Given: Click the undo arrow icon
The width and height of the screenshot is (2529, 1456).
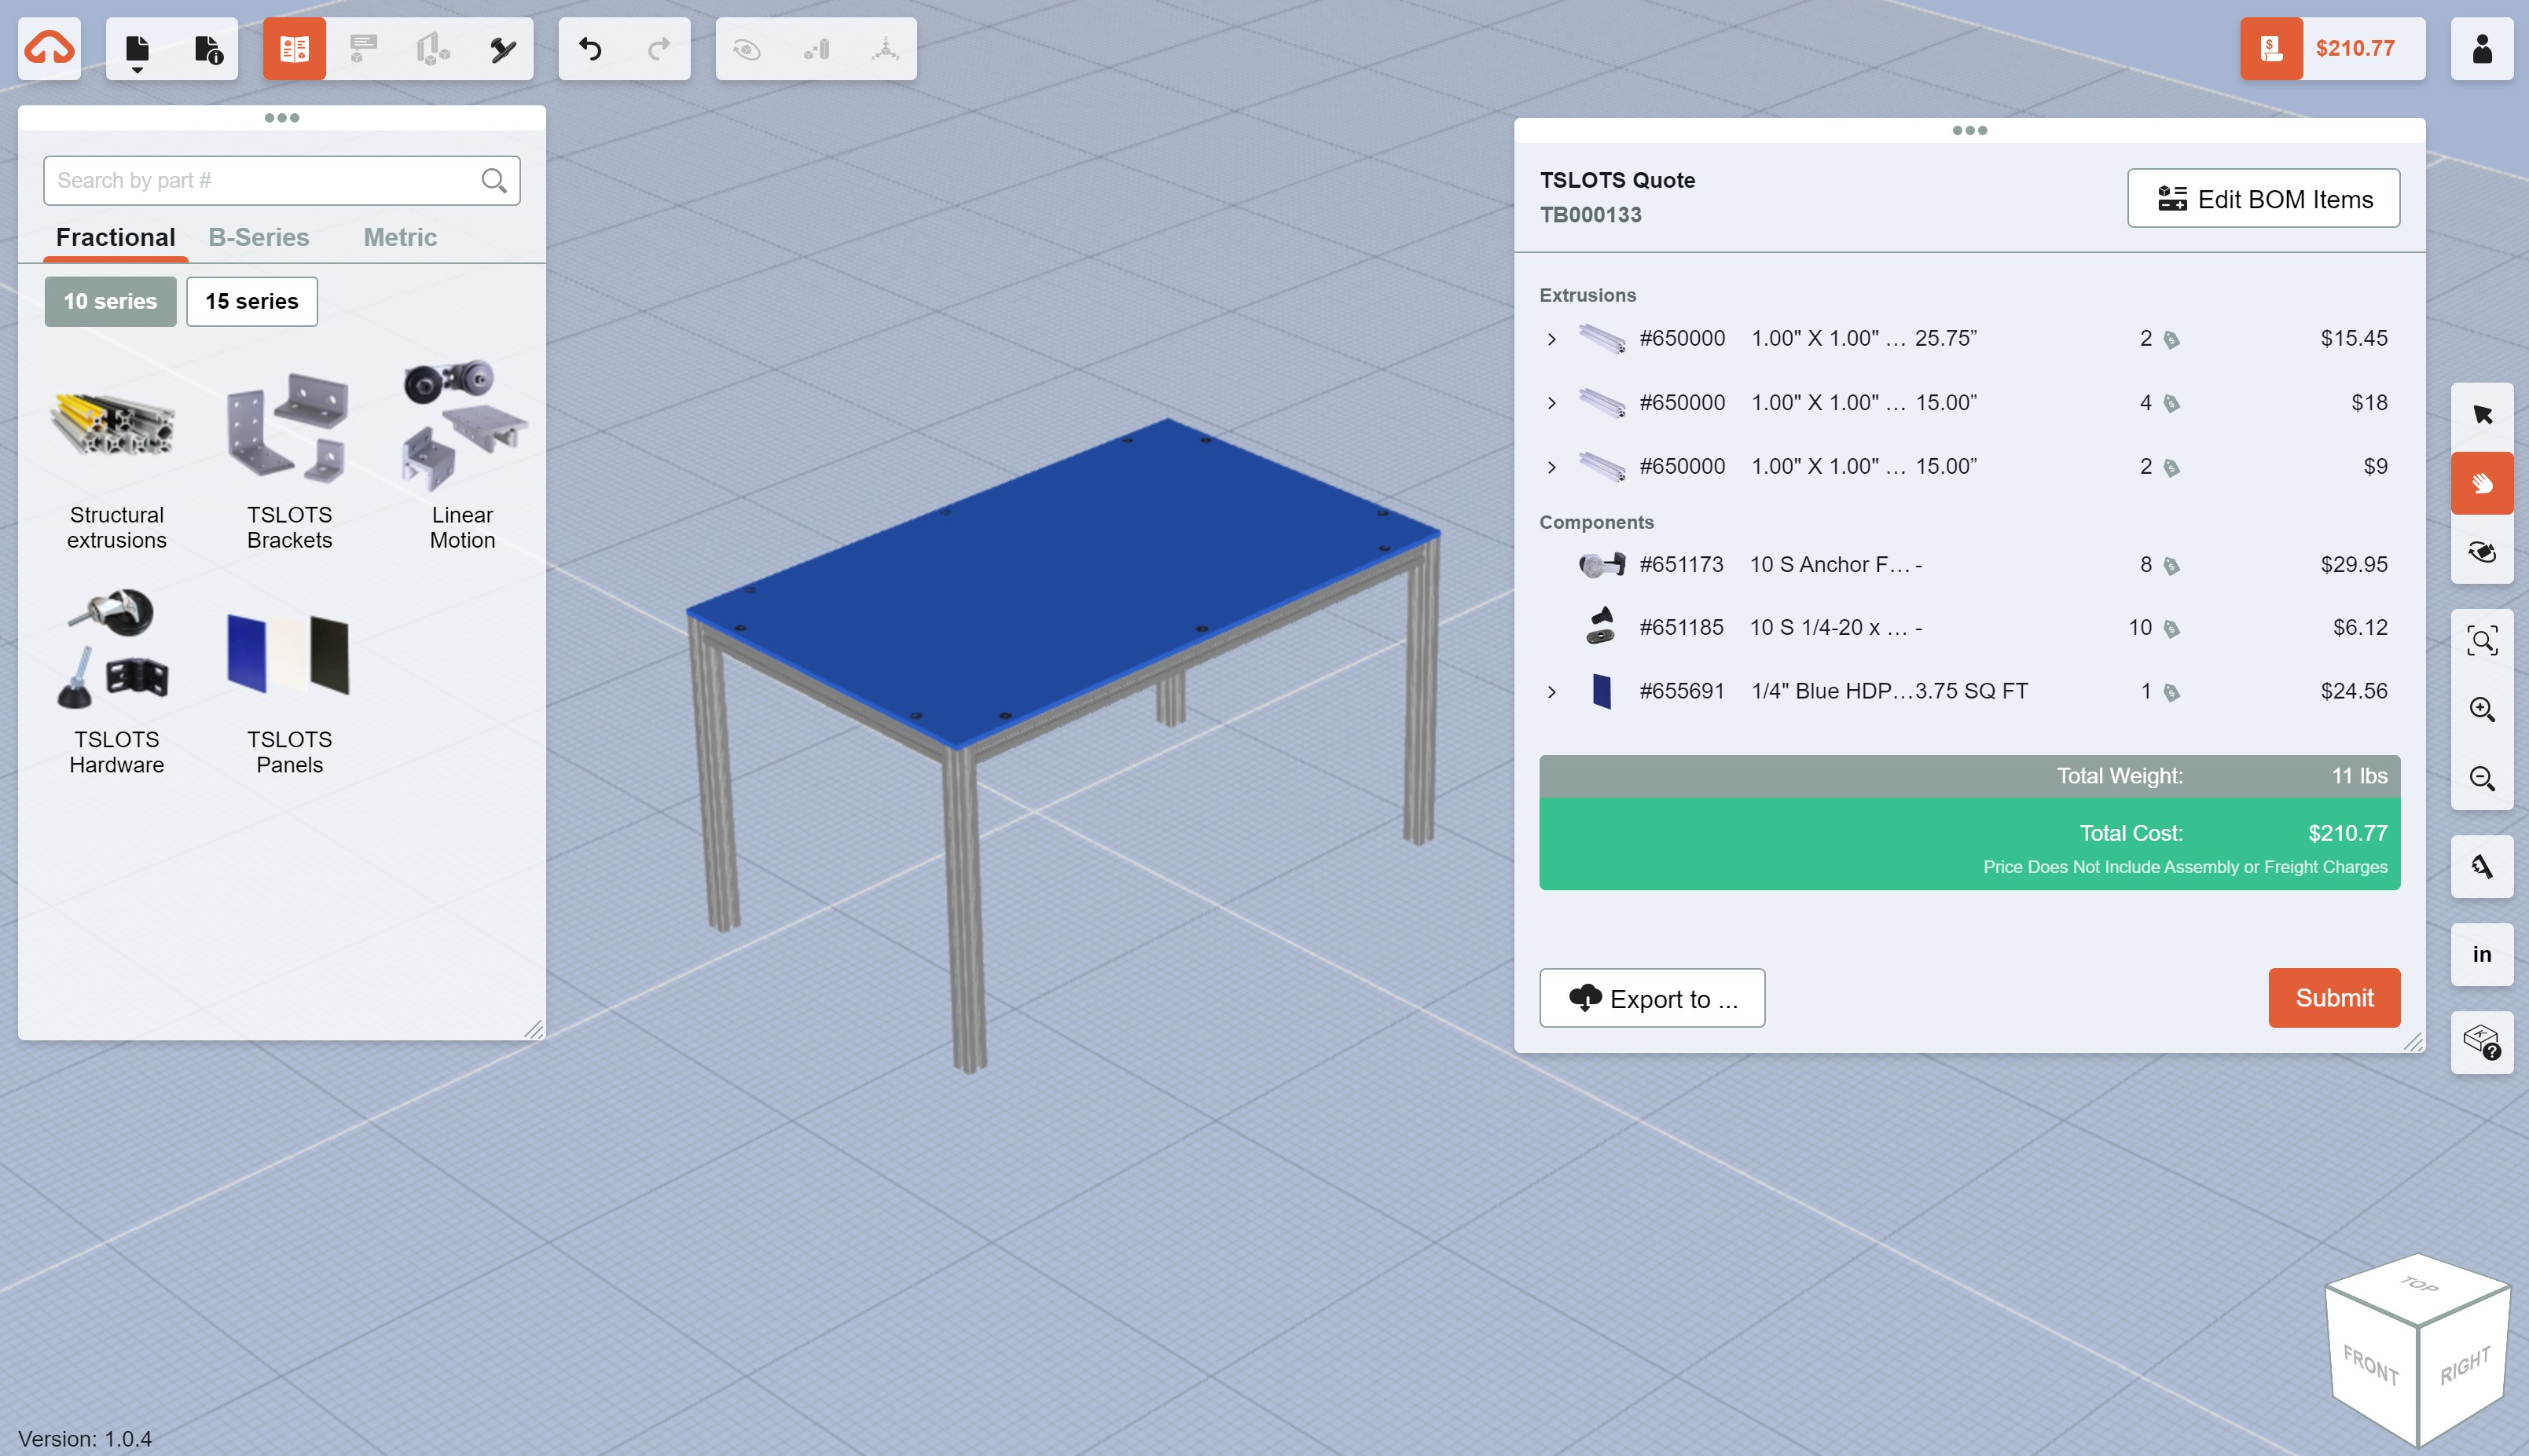Looking at the screenshot, I should tap(590, 49).
